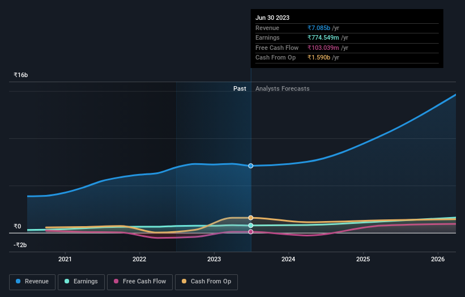Click the teal Earnings data point marker
This screenshot has width=465, height=297.
251,226
